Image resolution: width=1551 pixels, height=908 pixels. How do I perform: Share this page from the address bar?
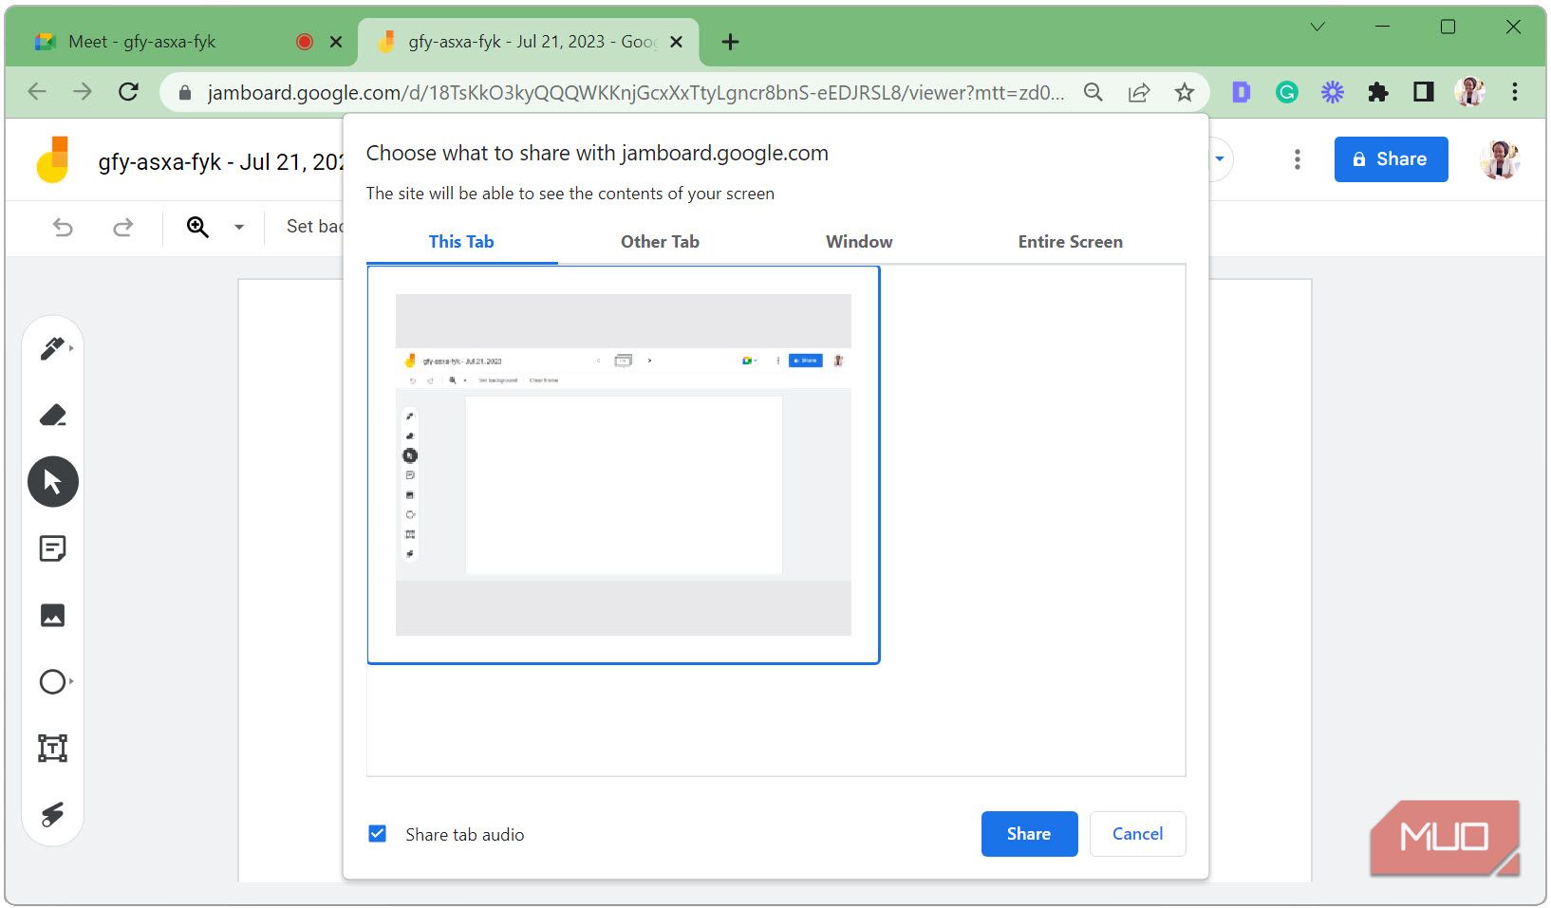[1139, 92]
